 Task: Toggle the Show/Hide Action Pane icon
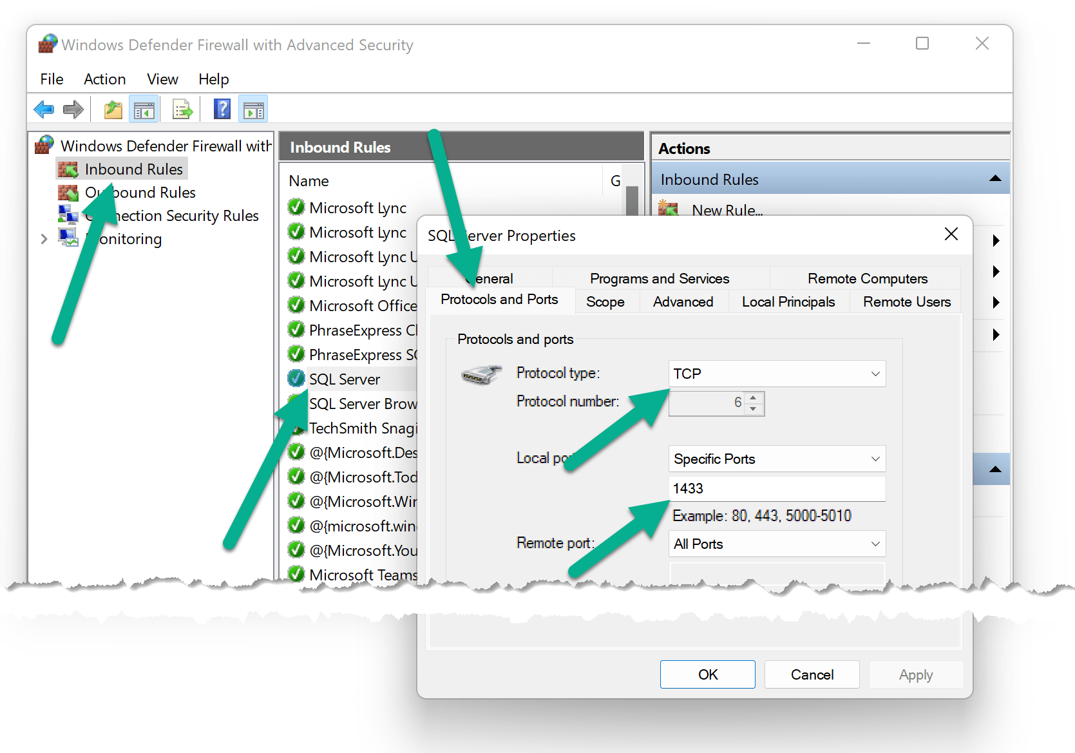[x=254, y=110]
